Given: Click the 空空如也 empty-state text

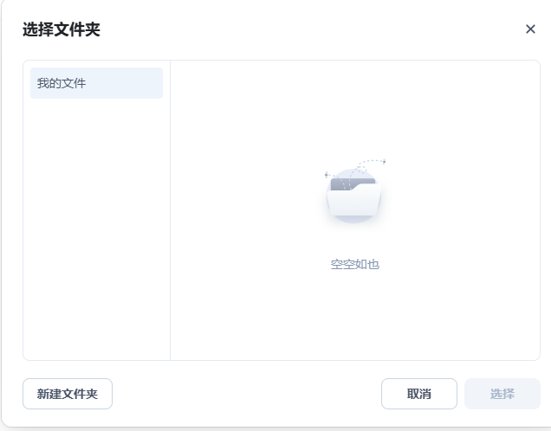Looking at the screenshot, I should pos(355,264).
